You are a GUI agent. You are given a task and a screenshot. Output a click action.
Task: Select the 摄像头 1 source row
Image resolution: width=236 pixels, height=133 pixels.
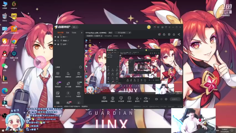(68, 40)
